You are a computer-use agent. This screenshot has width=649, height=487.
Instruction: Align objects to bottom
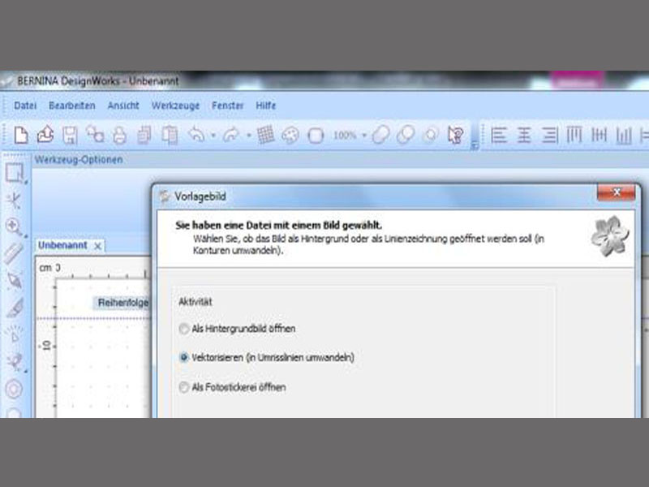click(624, 136)
